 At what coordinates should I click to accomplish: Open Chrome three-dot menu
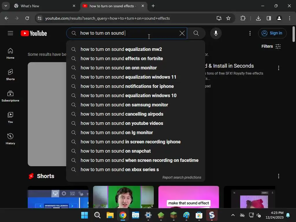pyautogui.click(x=290, y=18)
